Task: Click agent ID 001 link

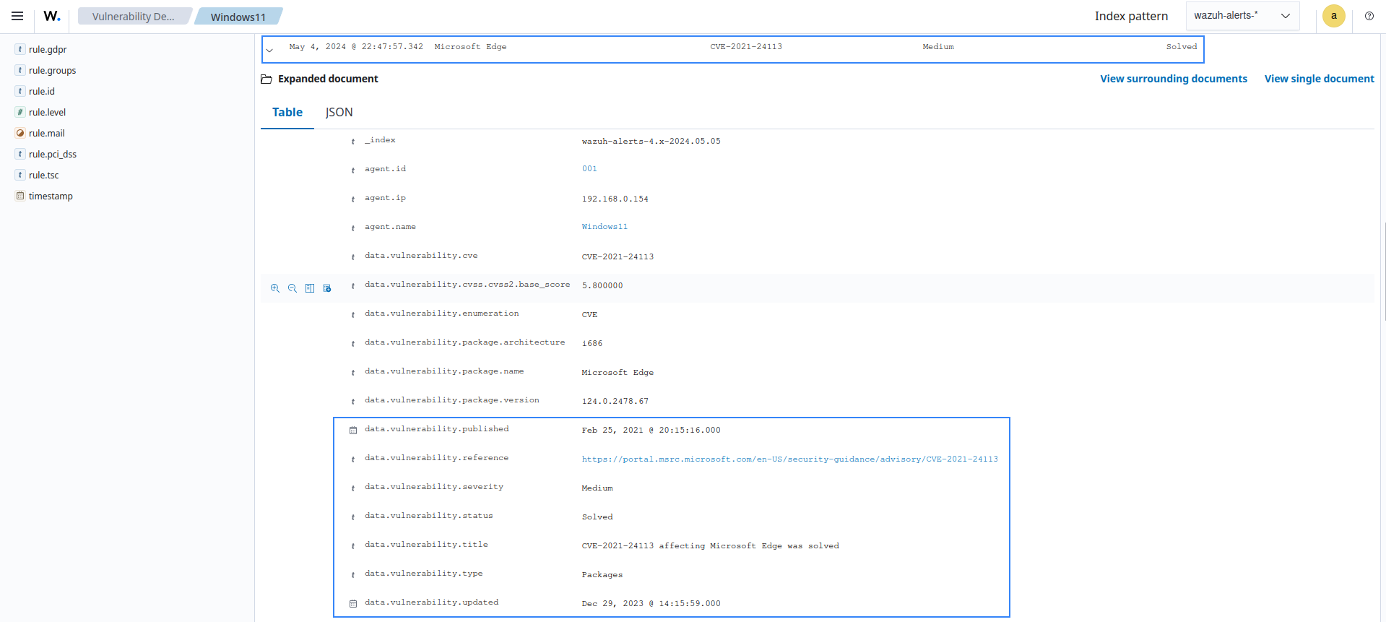Action: 589,169
